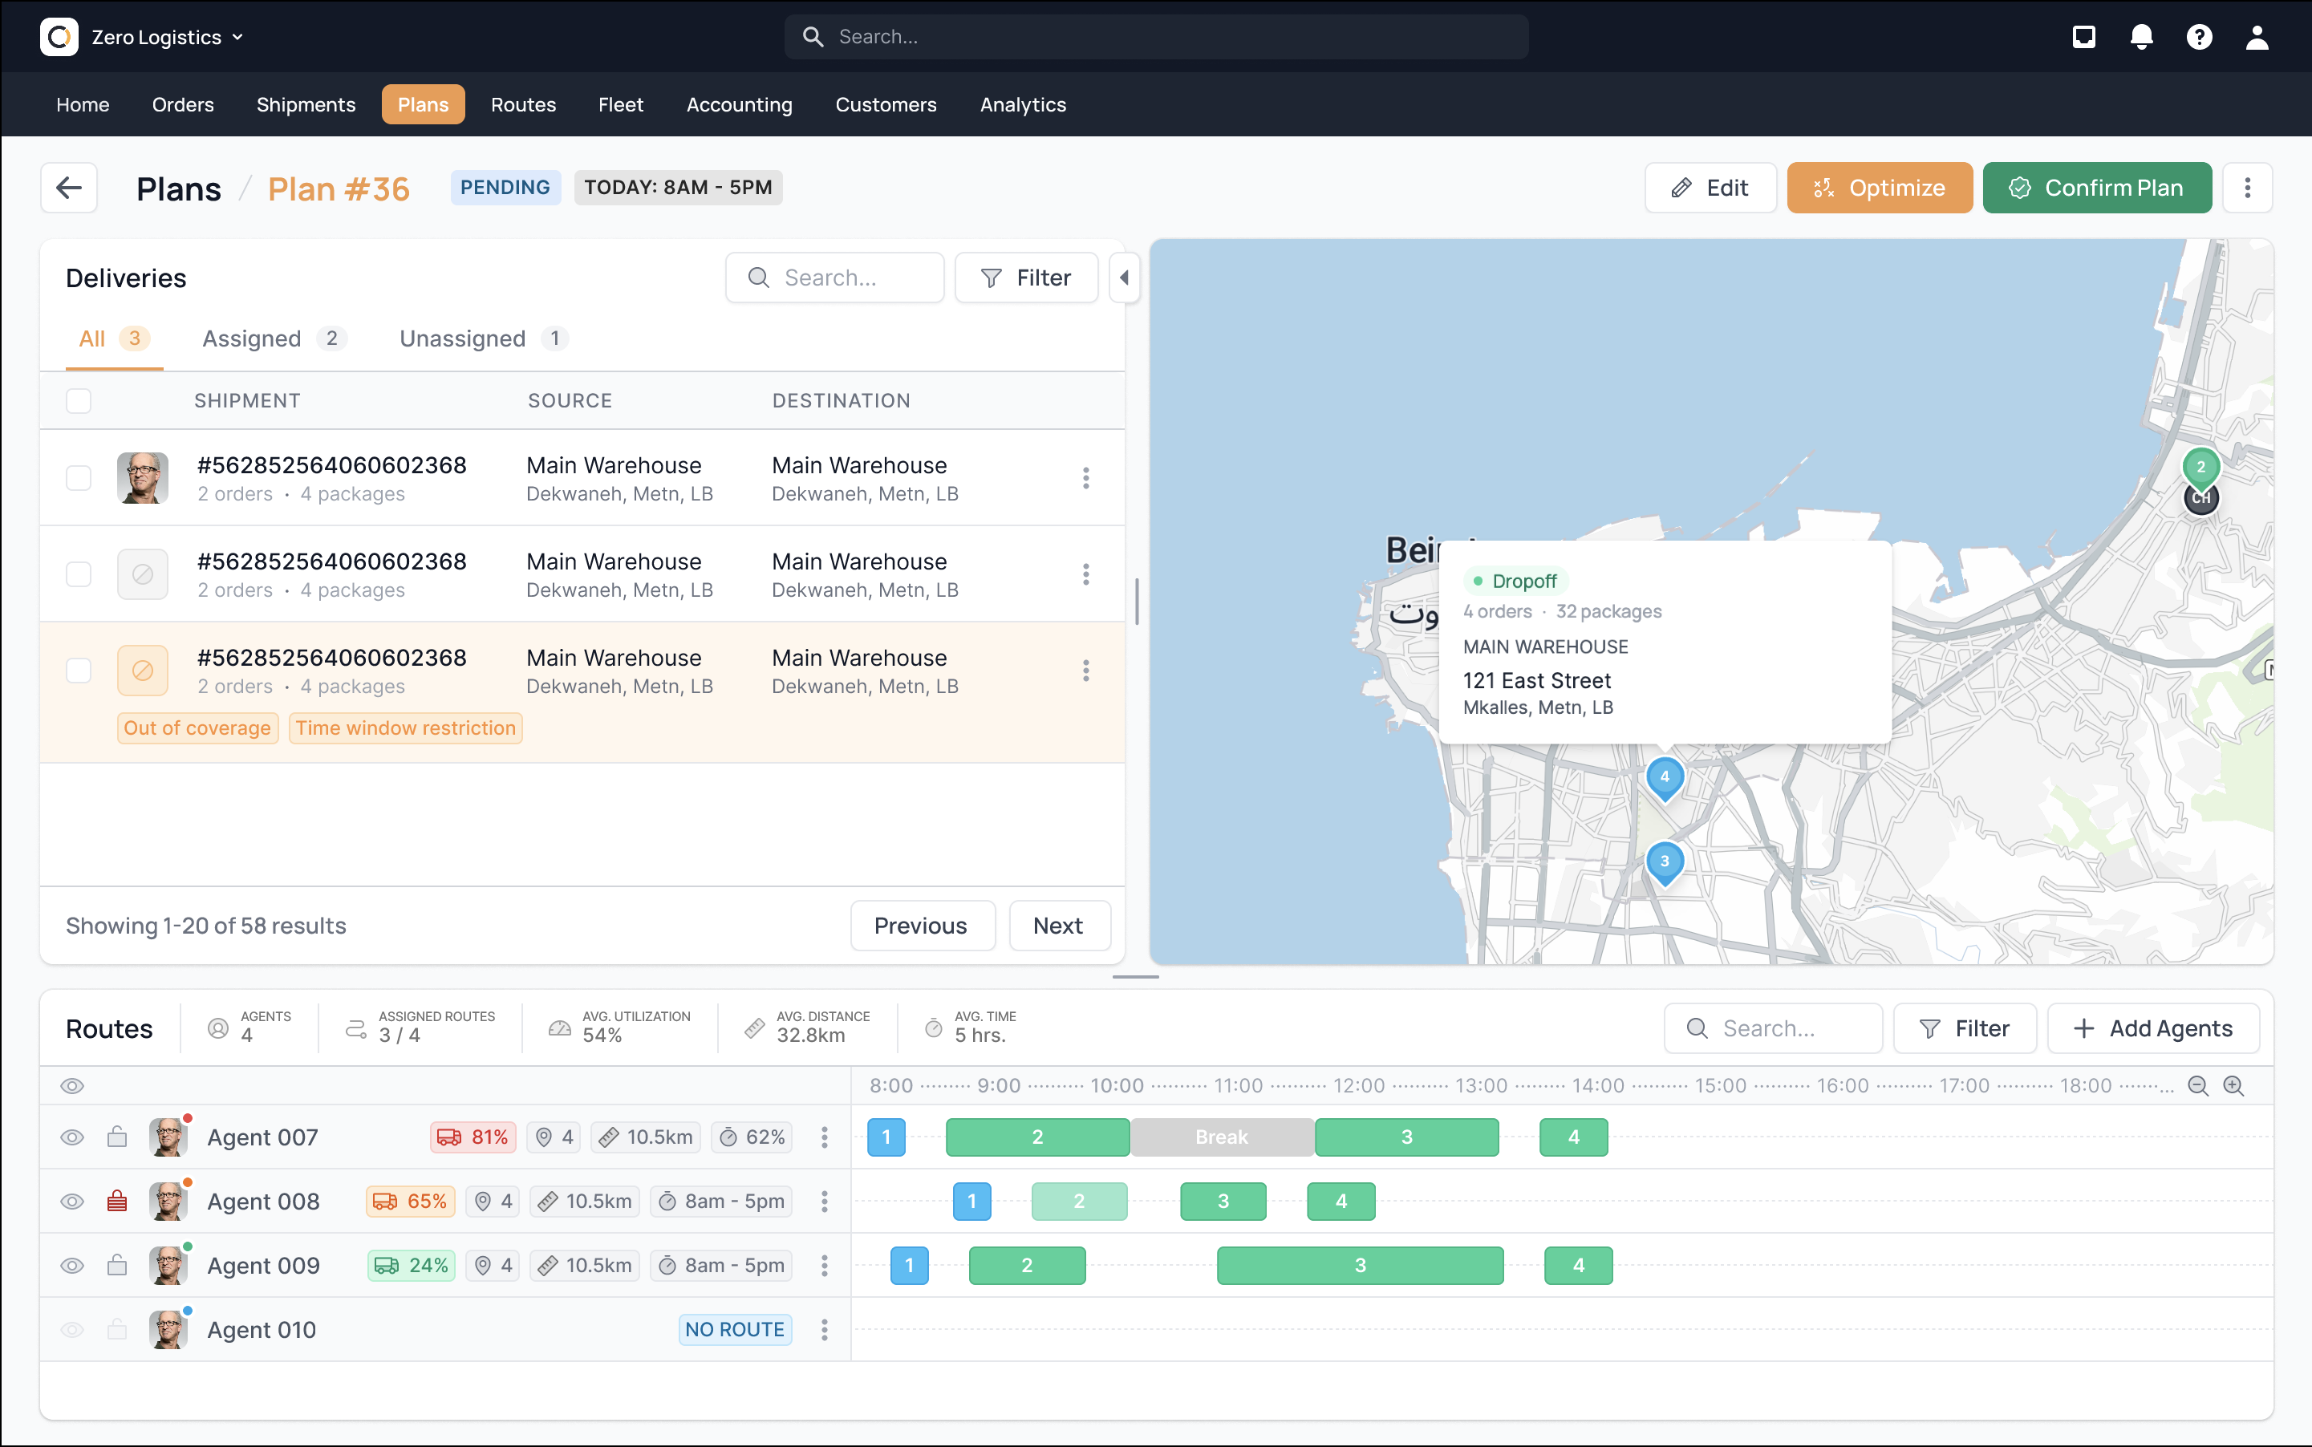Collapse the Deliveries panel with the arrow

pos(1125,278)
